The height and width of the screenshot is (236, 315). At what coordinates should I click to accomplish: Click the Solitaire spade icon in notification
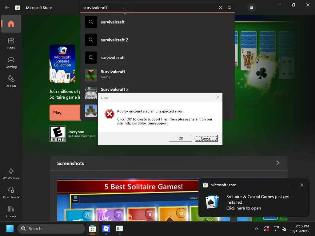tap(212, 202)
